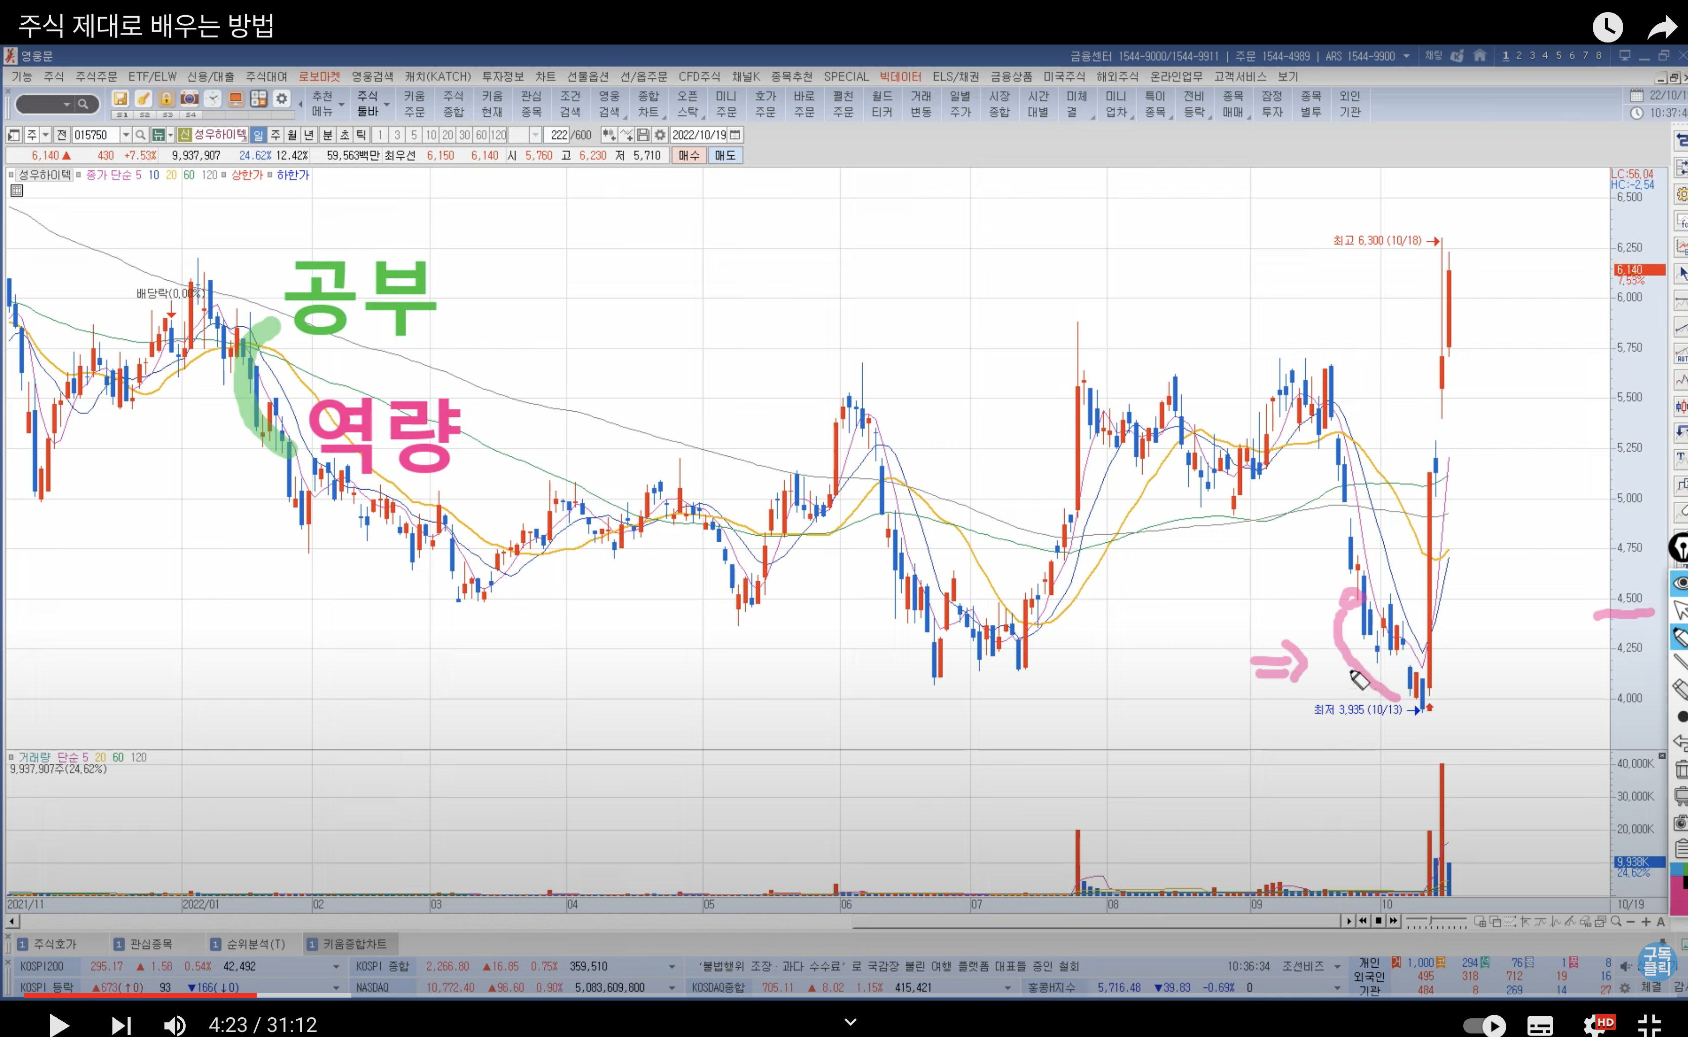Image resolution: width=1688 pixels, height=1037 pixels.
Task: Open the 차트 menu
Action: pyautogui.click(x=545, y=77)
